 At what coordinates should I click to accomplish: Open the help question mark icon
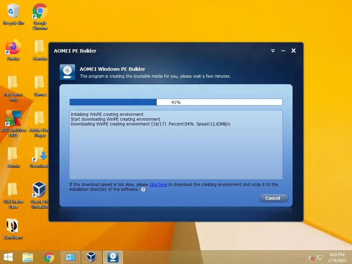click(x=143, y=189)
